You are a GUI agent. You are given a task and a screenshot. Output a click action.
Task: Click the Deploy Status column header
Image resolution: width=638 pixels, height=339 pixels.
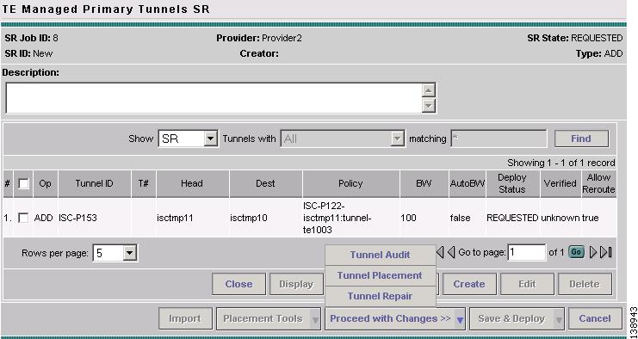(512, 184)
